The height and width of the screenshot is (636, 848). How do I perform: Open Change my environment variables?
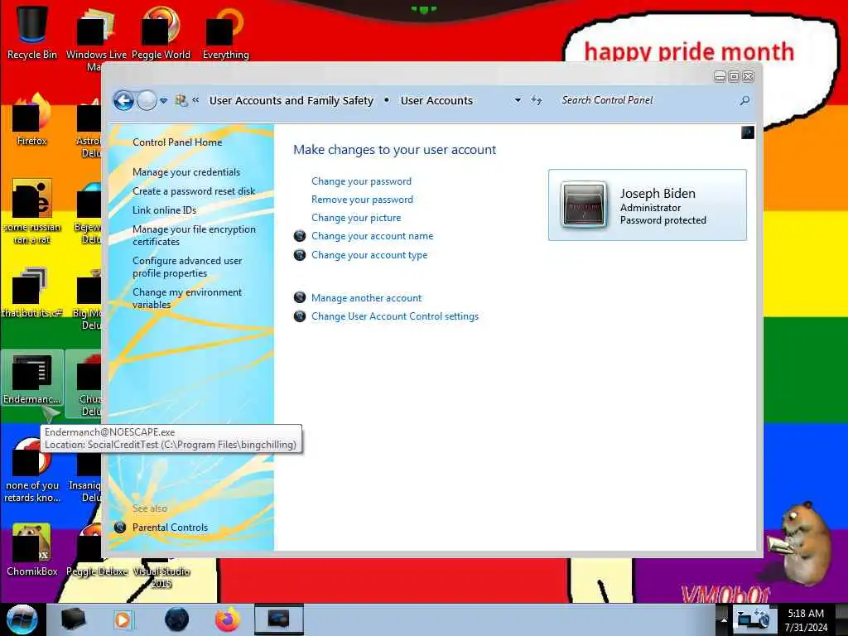(187, 298)
